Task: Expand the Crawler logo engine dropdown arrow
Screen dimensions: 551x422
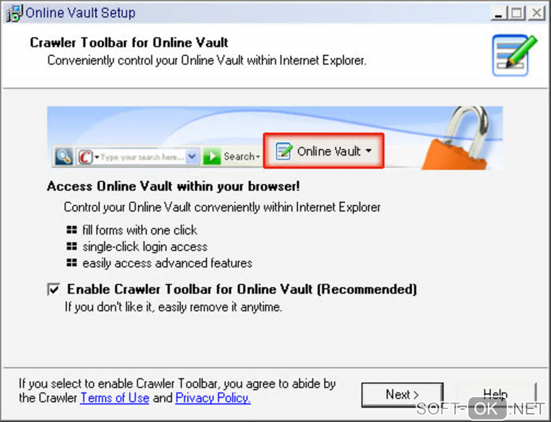Action: click(x=97, y=157)
